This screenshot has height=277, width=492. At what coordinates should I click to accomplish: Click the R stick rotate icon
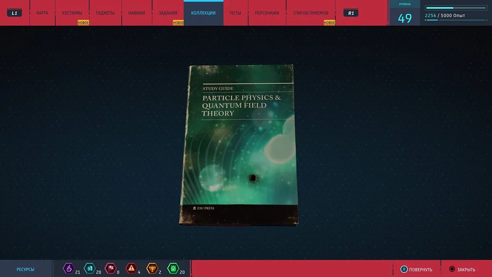[x=404, y=269]
